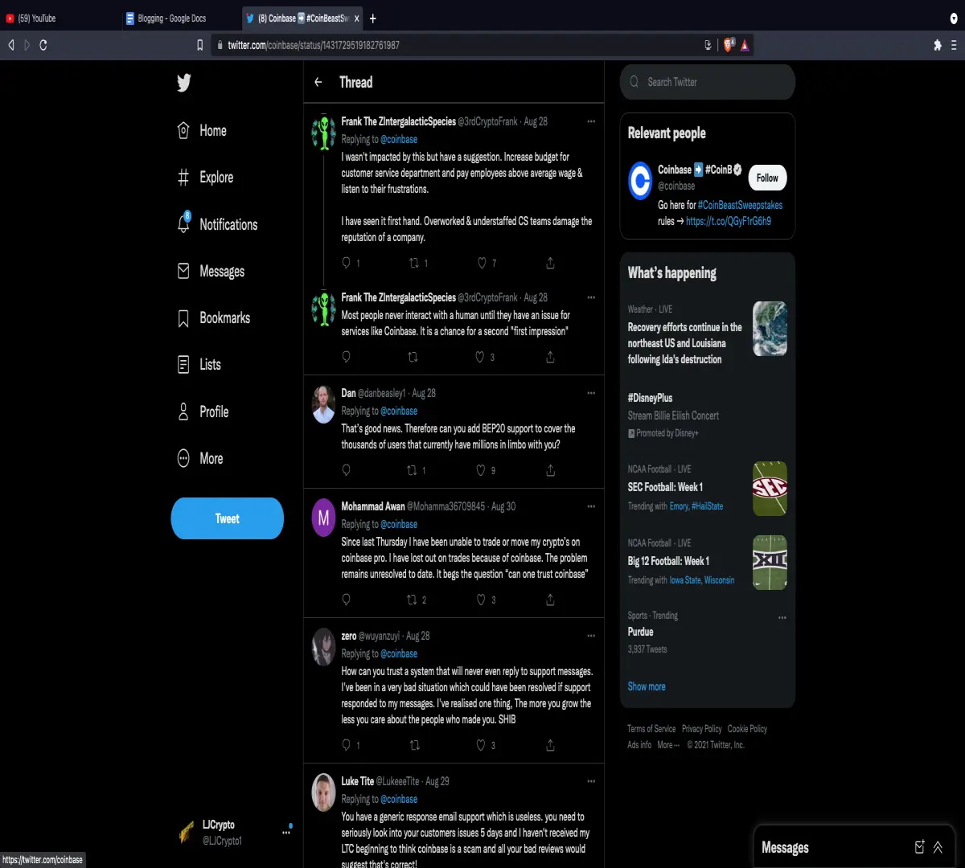The image size is (965, 868).
Task: Open the #CoinBeastSweepstakes hashtag link
Action: coord(740,205)
